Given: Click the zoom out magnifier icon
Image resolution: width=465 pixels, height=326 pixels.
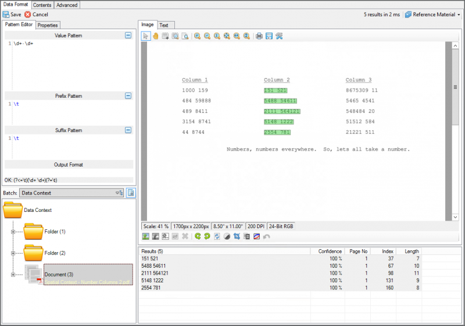Looking at the screenshot, I should pos(207,36).
